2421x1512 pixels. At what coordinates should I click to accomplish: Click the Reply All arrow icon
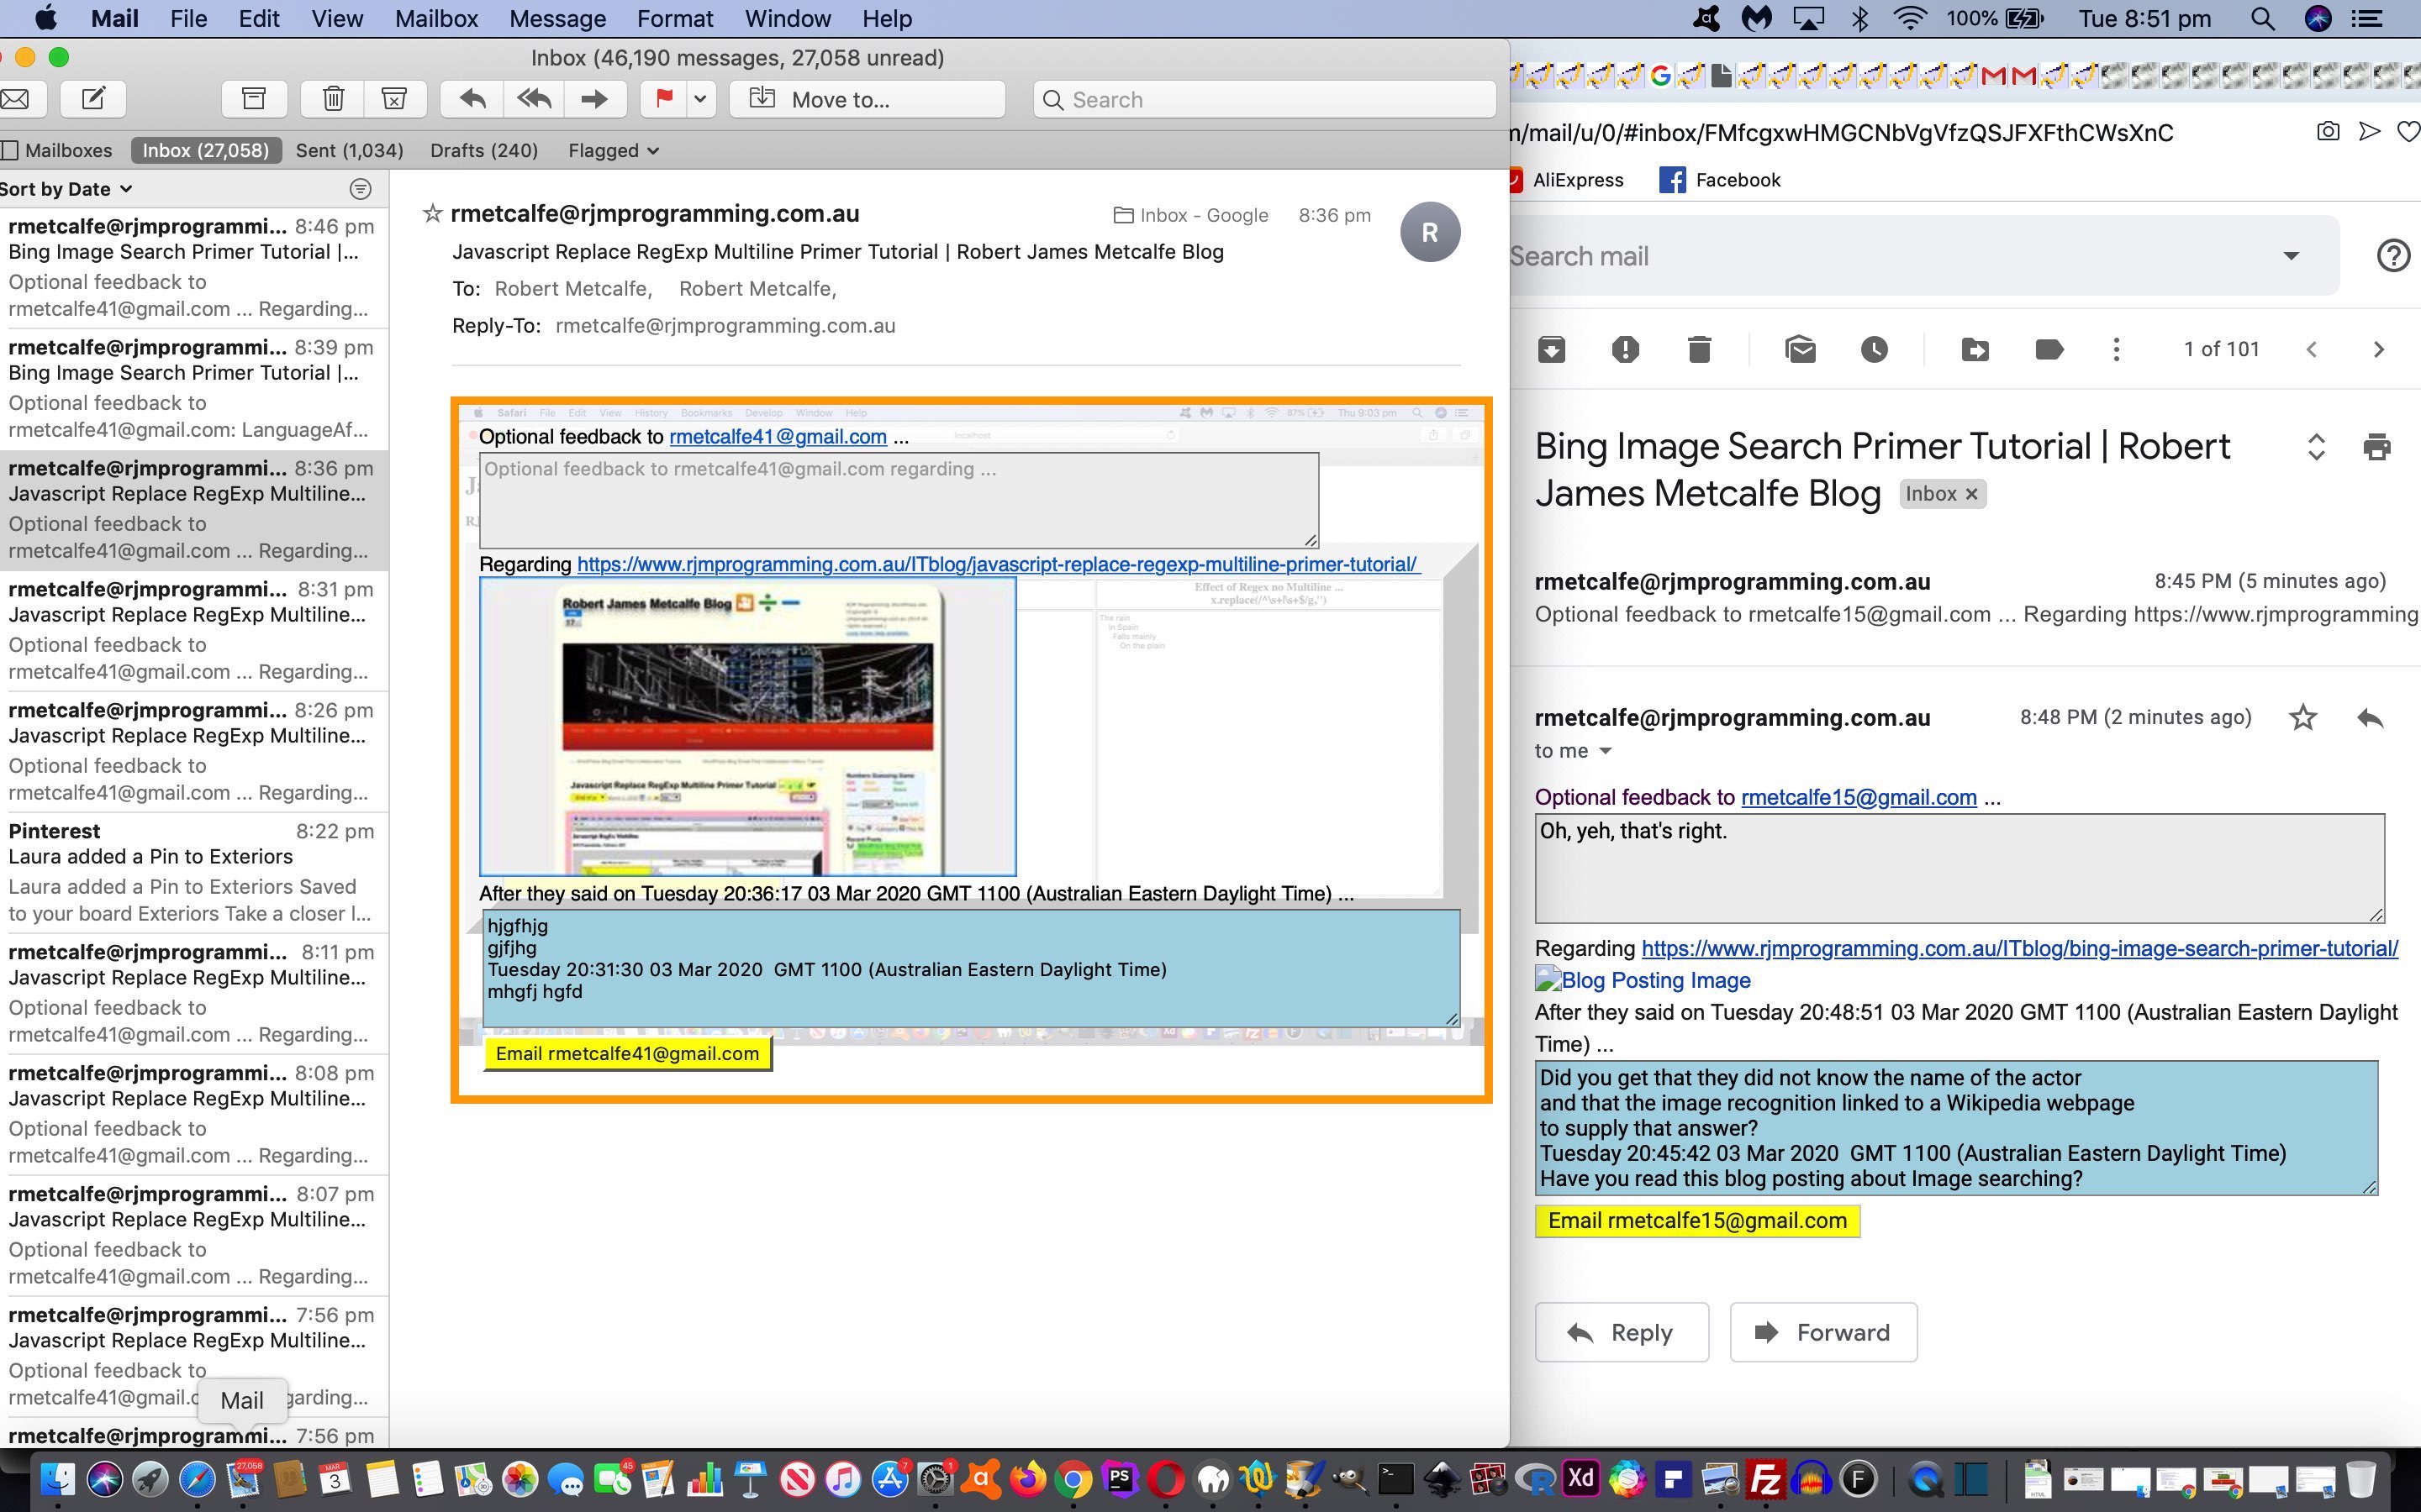[x=535, y=99]
